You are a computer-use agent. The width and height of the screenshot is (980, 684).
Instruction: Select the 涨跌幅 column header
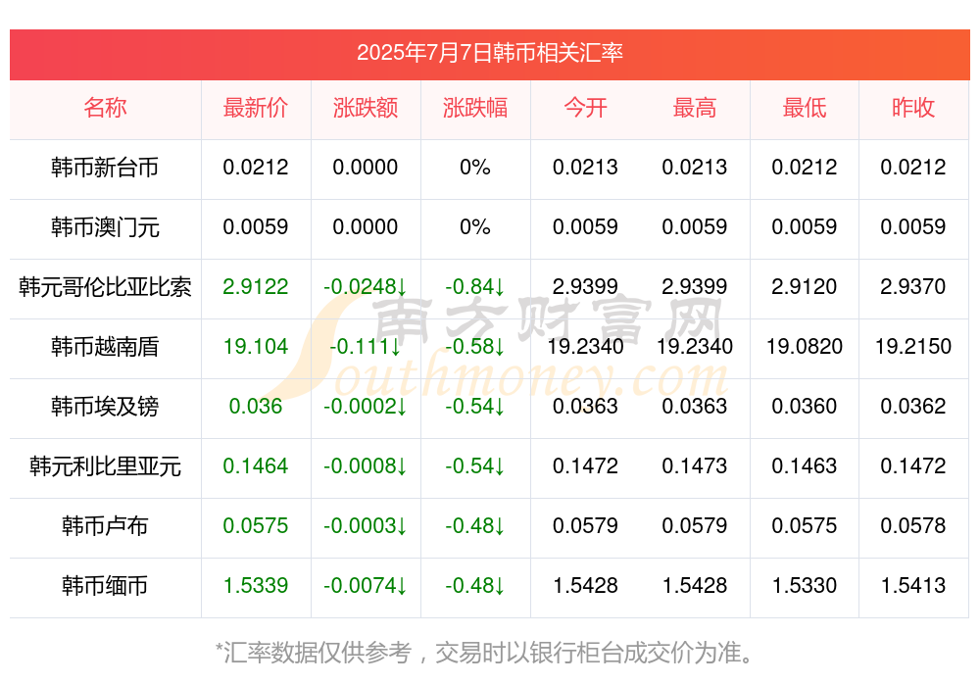coord(475,108)
